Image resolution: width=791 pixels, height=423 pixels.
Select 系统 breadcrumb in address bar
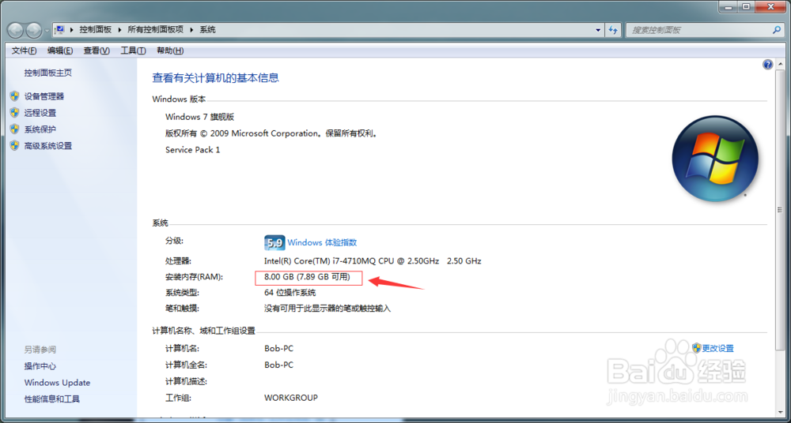(207, 30)
